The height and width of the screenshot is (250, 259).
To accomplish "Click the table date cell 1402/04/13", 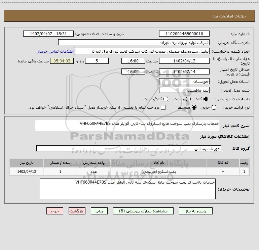I will pos(27,171).
